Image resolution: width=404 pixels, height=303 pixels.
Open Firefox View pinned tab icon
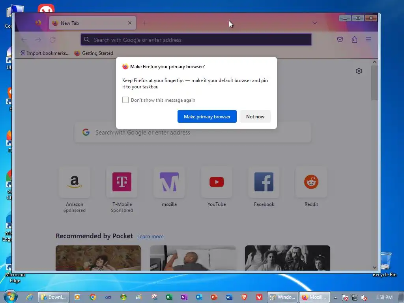(38, 23)
